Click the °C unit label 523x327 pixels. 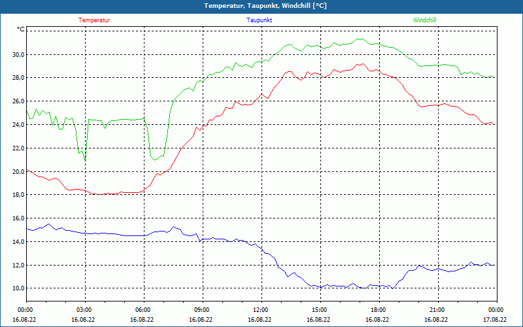point(21,30)
